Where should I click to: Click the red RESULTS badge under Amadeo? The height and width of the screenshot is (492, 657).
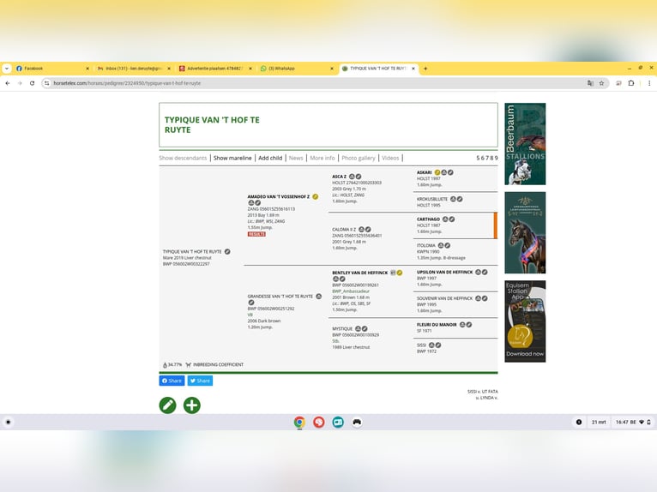[x=256, y=234]
